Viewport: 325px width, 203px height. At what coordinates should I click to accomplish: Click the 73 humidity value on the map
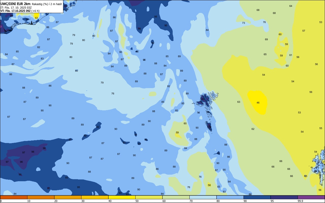[243, 23]
